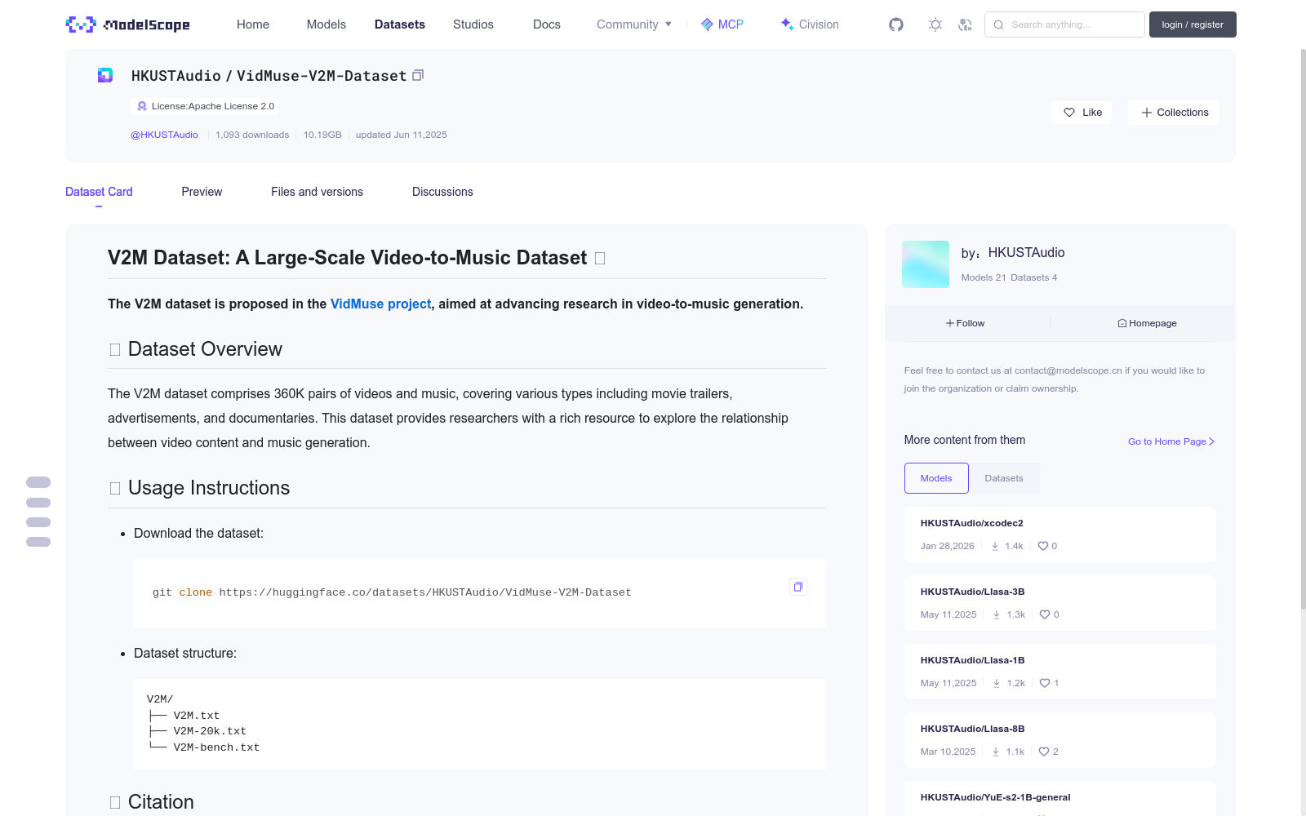Open the HKUSTAudio/YuE-s2-1B-general model
Viewport: 1306px width, 816px height.
pyautogui.click(x=995, y=797)
